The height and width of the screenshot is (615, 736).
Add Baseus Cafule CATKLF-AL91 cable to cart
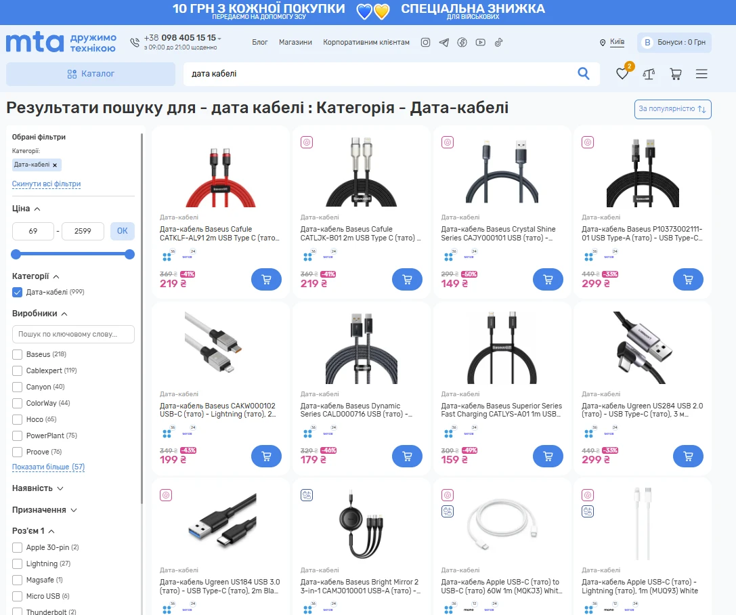(266, 279)
